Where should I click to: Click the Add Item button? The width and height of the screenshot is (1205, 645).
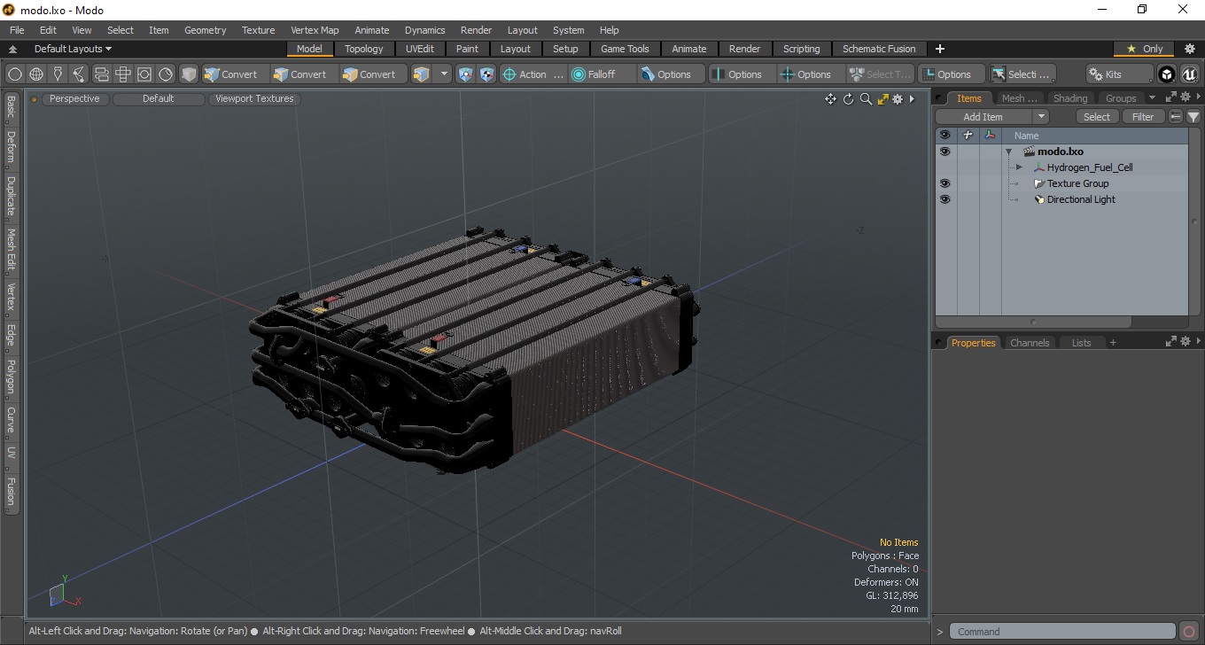tap(983, 117)
